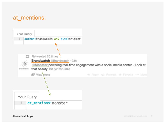Screen dimensions: 165x123
Task: Select the upper Your Query tab
Action: click(24, 34)
